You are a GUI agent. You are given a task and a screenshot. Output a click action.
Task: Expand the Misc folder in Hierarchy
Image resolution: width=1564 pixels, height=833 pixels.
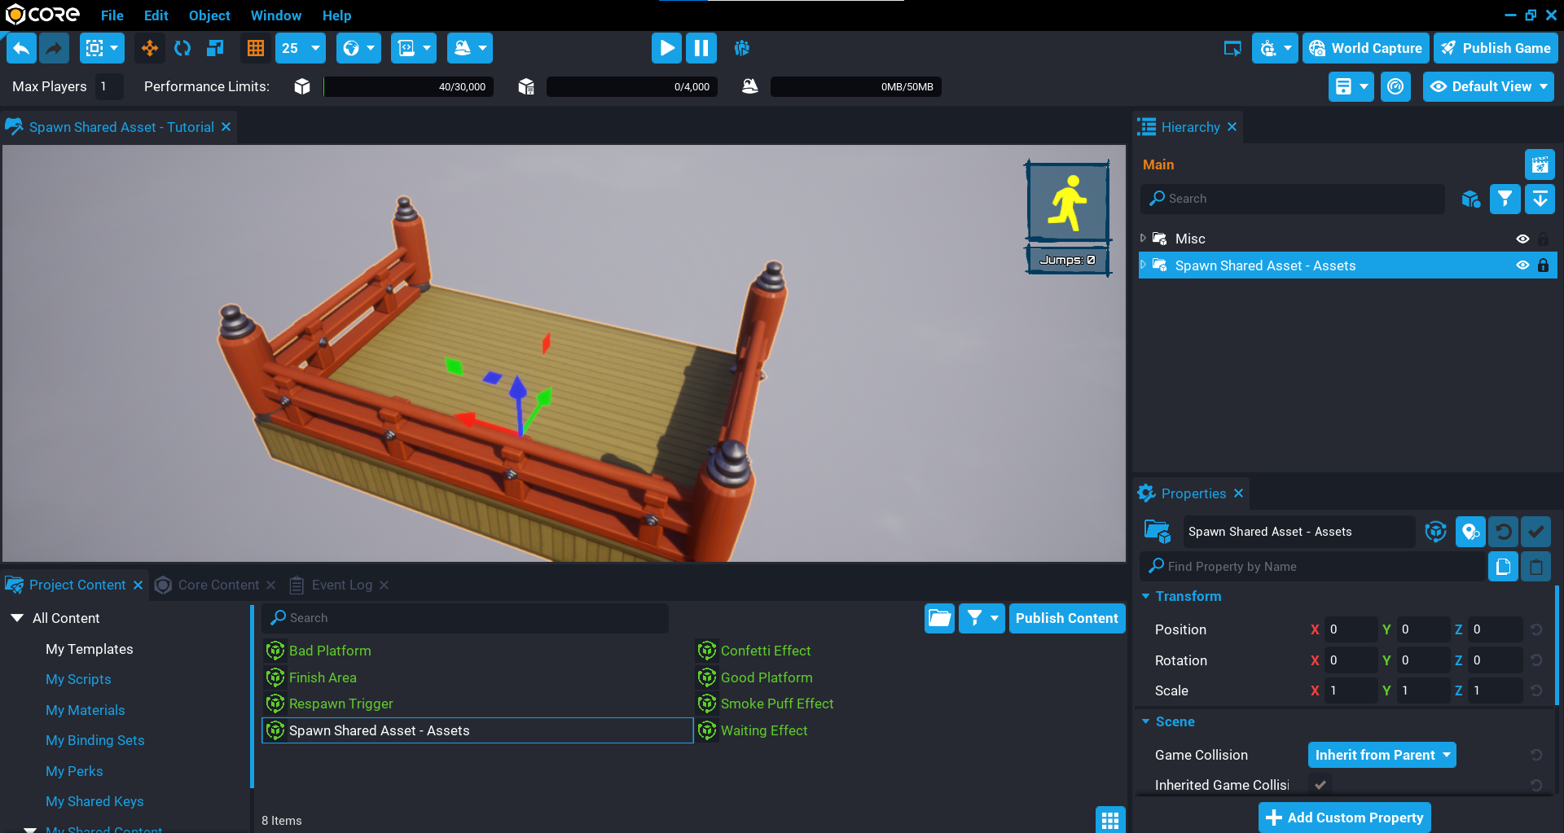(1144, 239)
